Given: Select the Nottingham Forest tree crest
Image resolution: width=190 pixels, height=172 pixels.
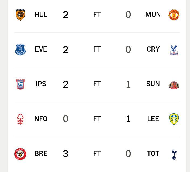Looking at the screenshot, I should (x=20, y=119).
